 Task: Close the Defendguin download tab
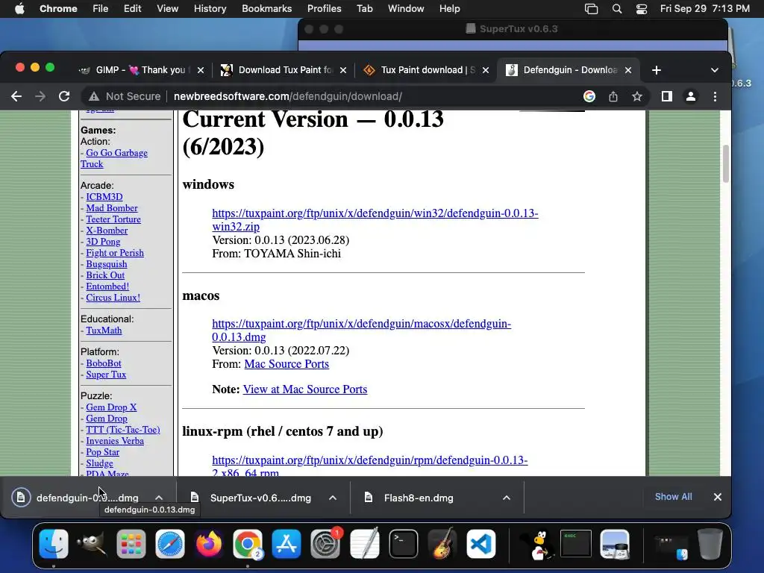tap(628, 70)
